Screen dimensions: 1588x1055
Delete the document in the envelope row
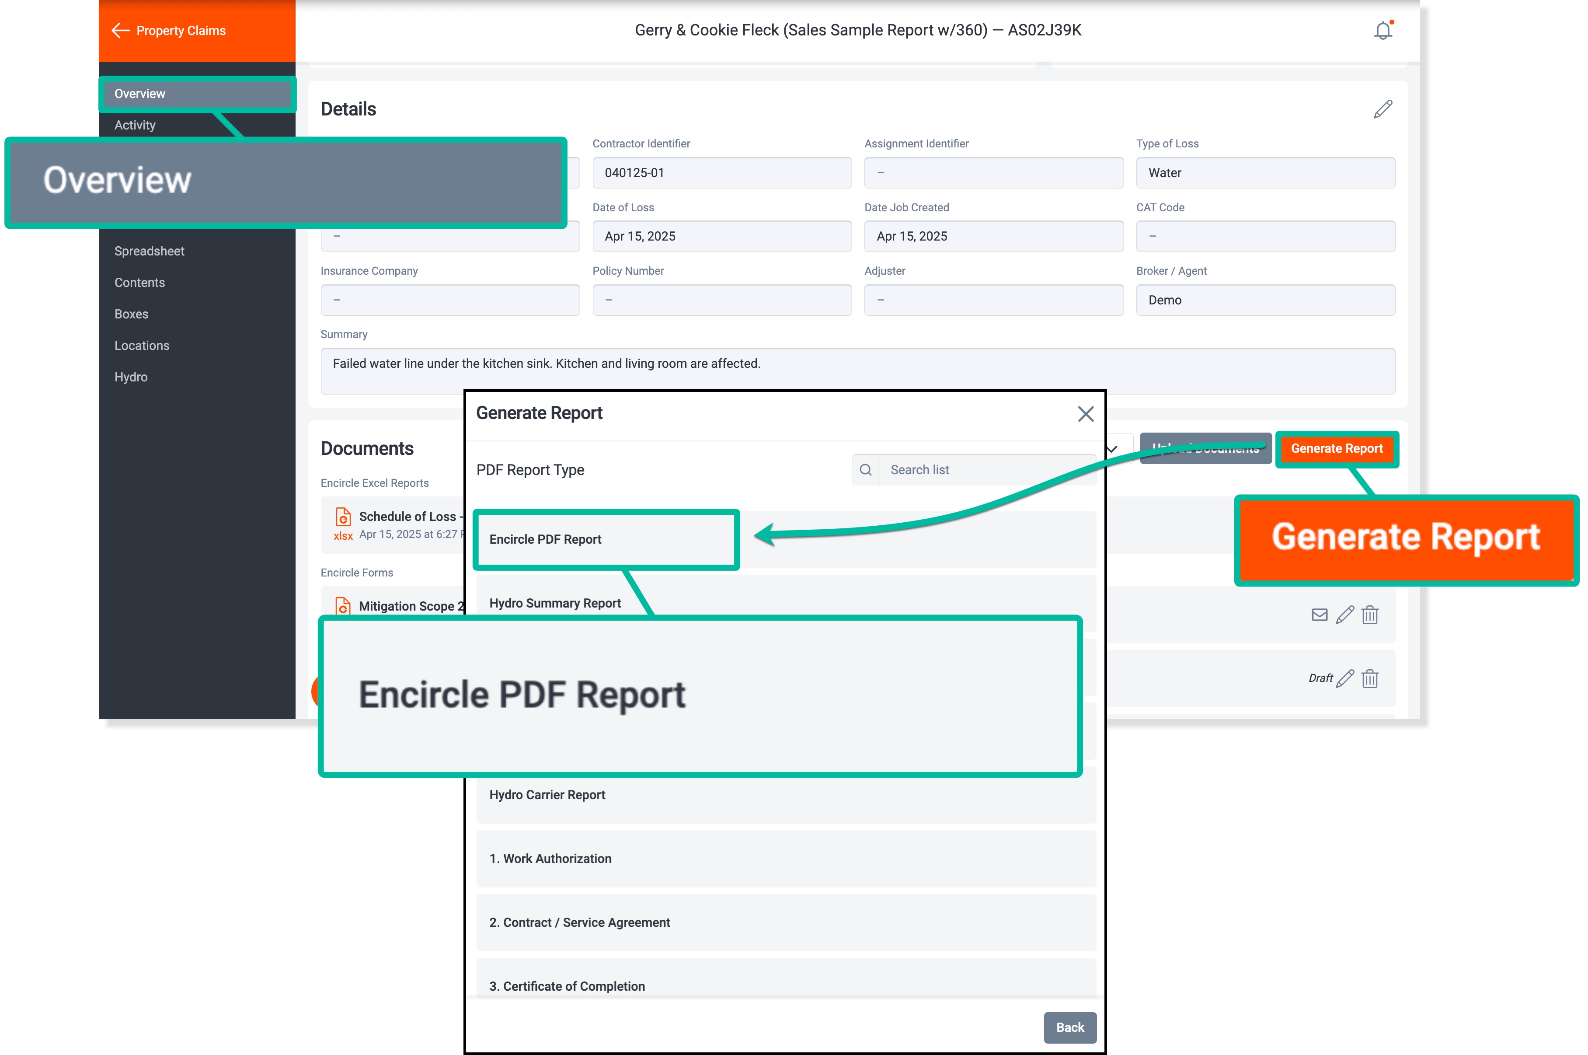[1370, 614]
